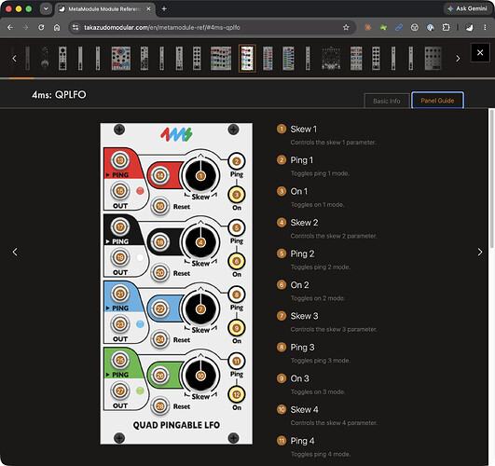Select the Panel Guide tab
Viewport: 495px width, 466px height.
coord(437,101)
